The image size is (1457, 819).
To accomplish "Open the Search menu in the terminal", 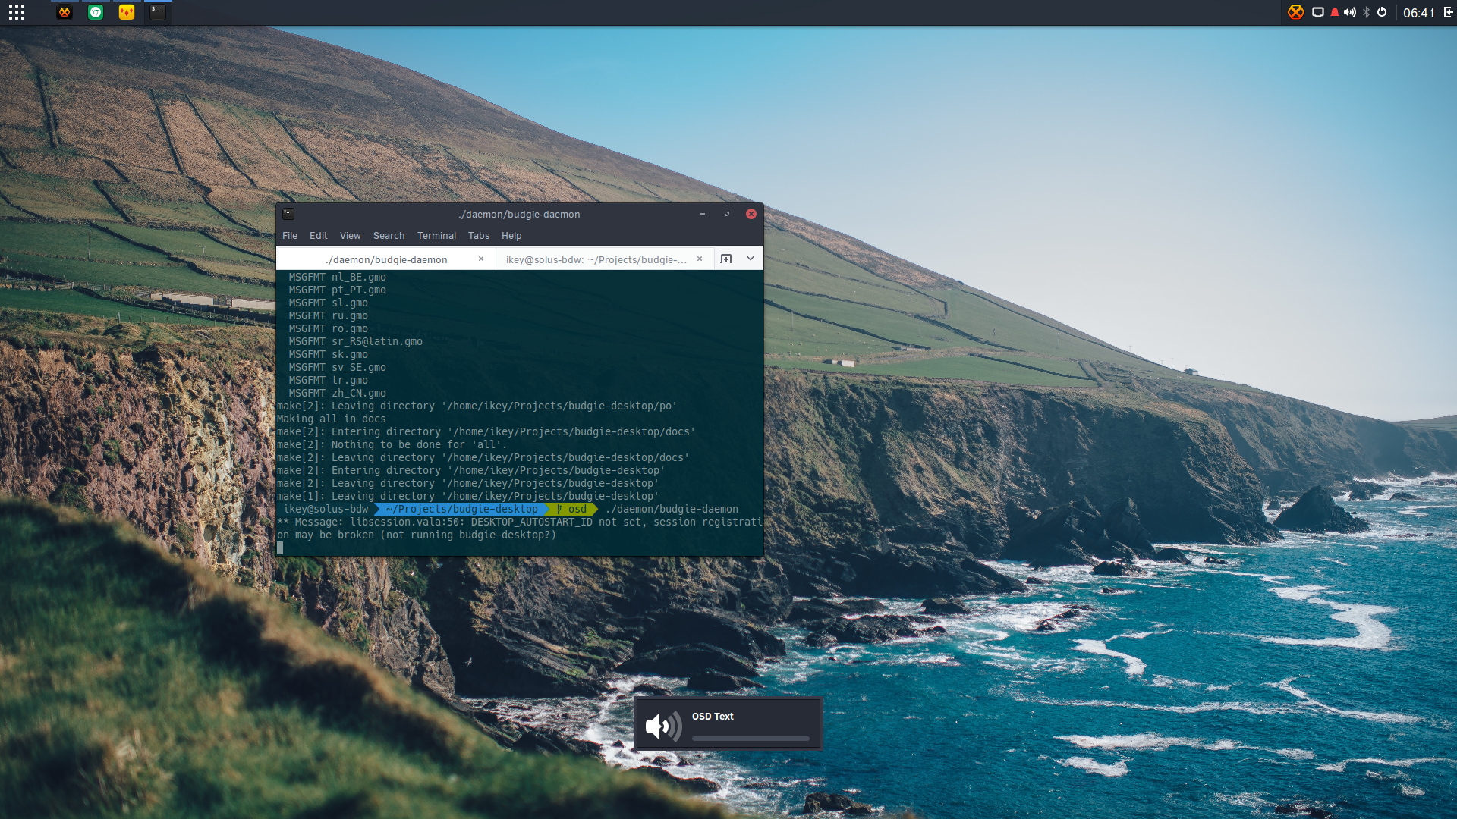I will coord(389,236).
